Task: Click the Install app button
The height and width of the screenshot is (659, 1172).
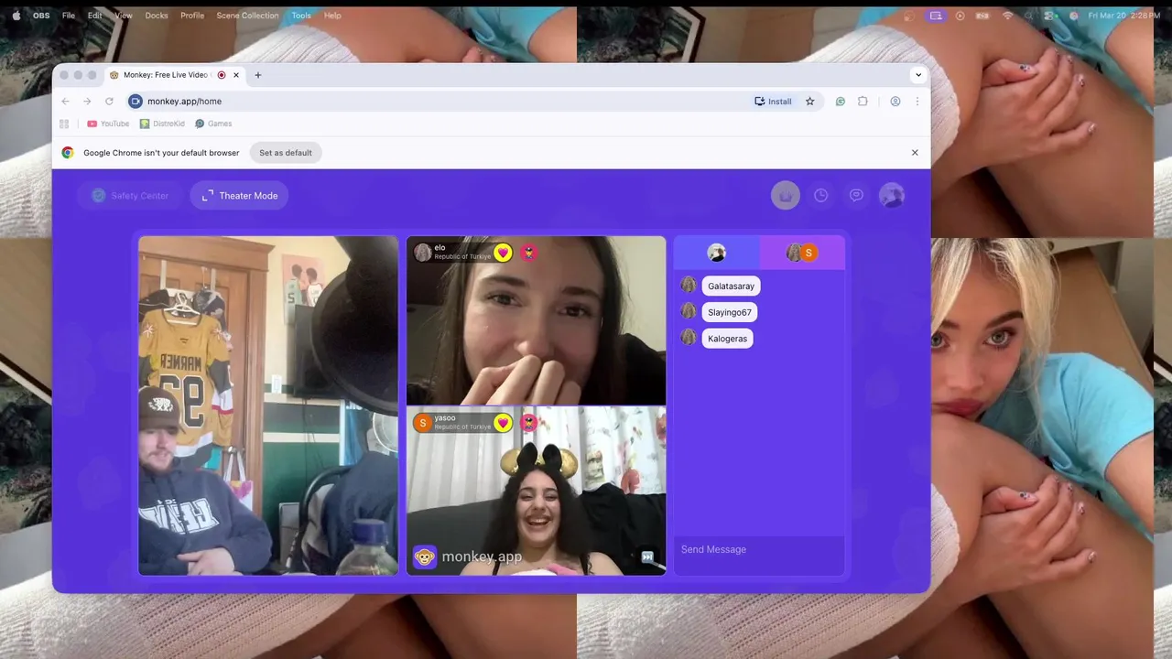Action: tap(773, 102)
